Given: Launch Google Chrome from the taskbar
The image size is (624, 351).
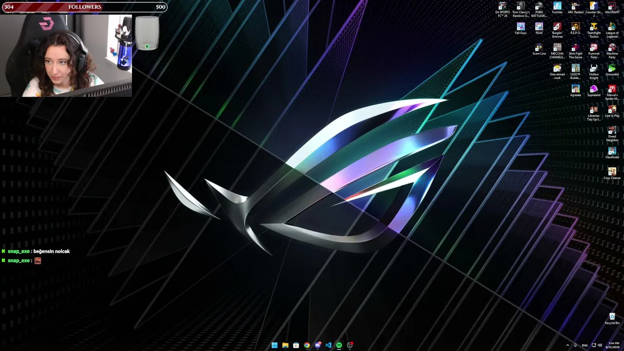Looking at the screenshot, I should pyautogui.click(x=307, y=345).
